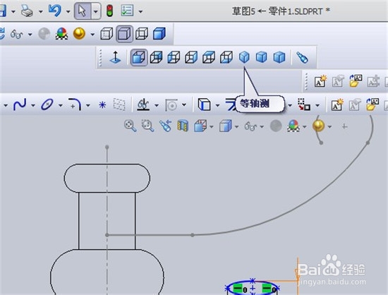Click the flashlight icon on Standard Views toolbar
The width and height of the screenshot is (388, 295).
pyautogui.click(x=302, y=58)
